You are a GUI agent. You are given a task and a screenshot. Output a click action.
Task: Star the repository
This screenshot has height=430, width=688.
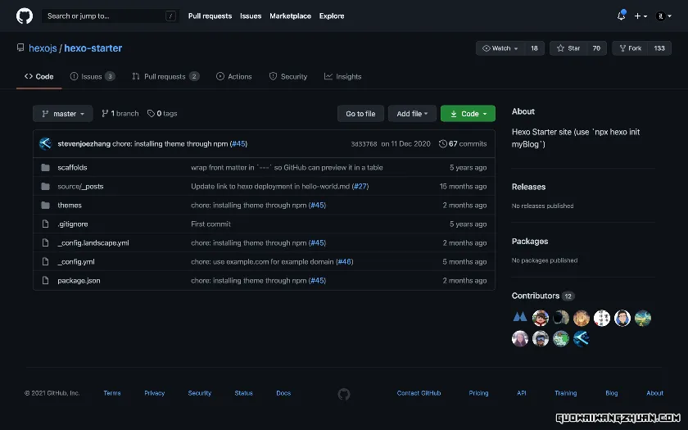[x=568, y=48]
